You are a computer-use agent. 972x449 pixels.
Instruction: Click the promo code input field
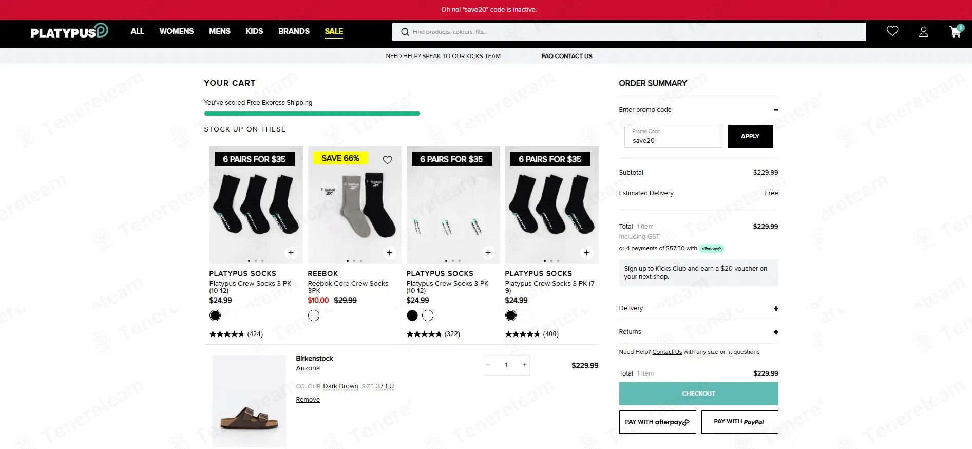(673, 136)
